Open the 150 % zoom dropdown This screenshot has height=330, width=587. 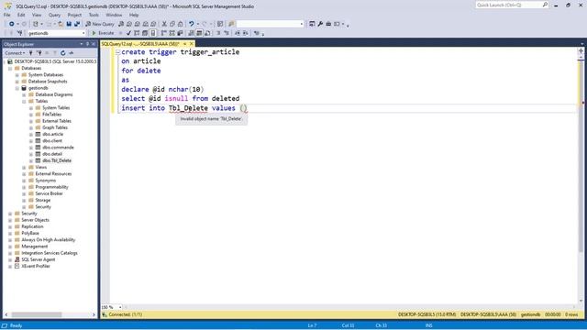(x=120, y=307)
